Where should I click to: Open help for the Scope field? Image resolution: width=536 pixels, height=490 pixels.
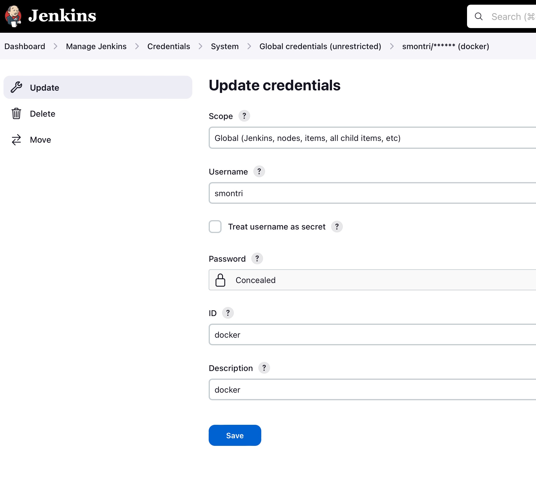pyautogui.click(x=244, y=116)
